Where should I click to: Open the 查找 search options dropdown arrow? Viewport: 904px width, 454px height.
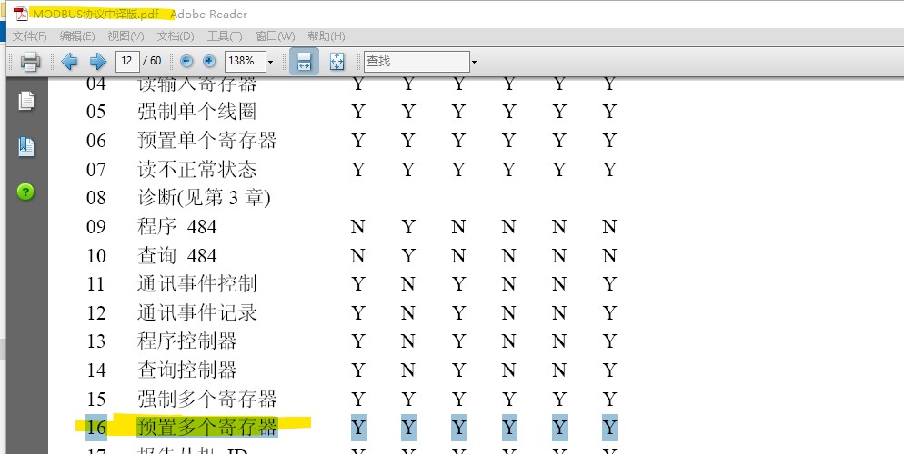click(x=474, y=62)
